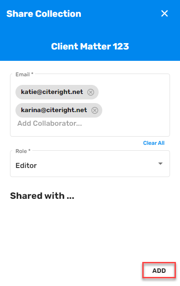The height and width of the screenshot is (286, 180).
Task: Expand the Role dropdown arrow
Action: [160, 163]
